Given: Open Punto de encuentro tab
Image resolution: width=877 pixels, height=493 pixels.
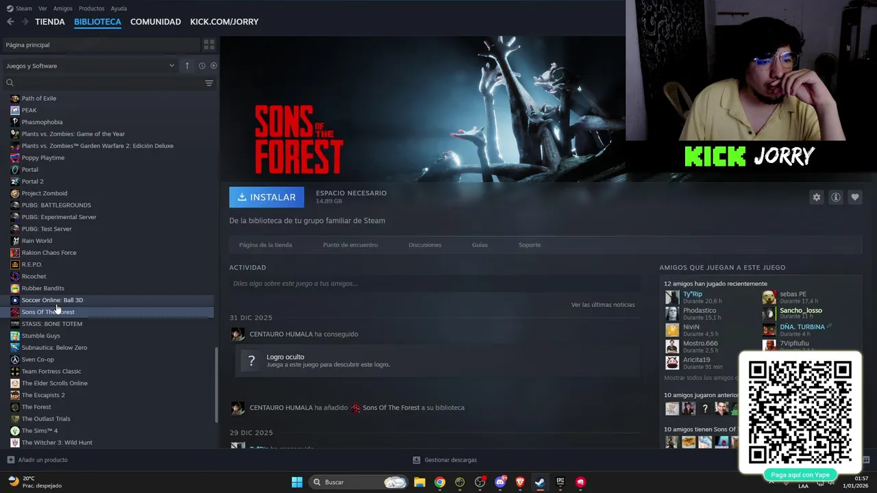Looking at the screenshot, I should tap(350, 245).
